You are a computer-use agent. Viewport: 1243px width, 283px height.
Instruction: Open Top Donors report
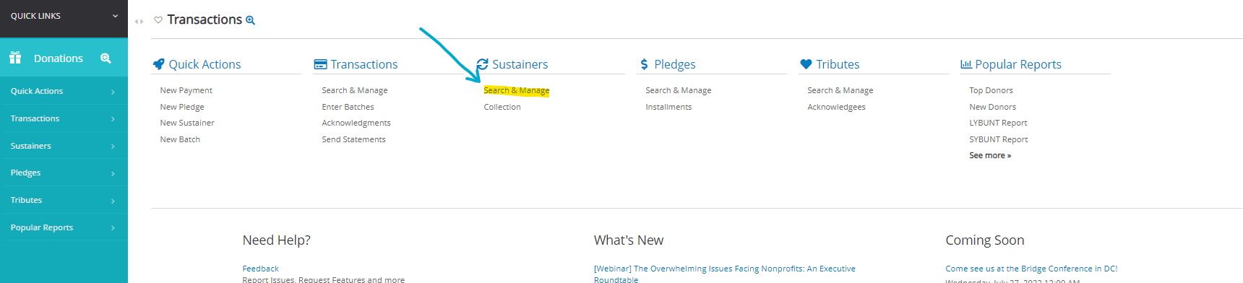pyautogui.click(x=991, y=90)
